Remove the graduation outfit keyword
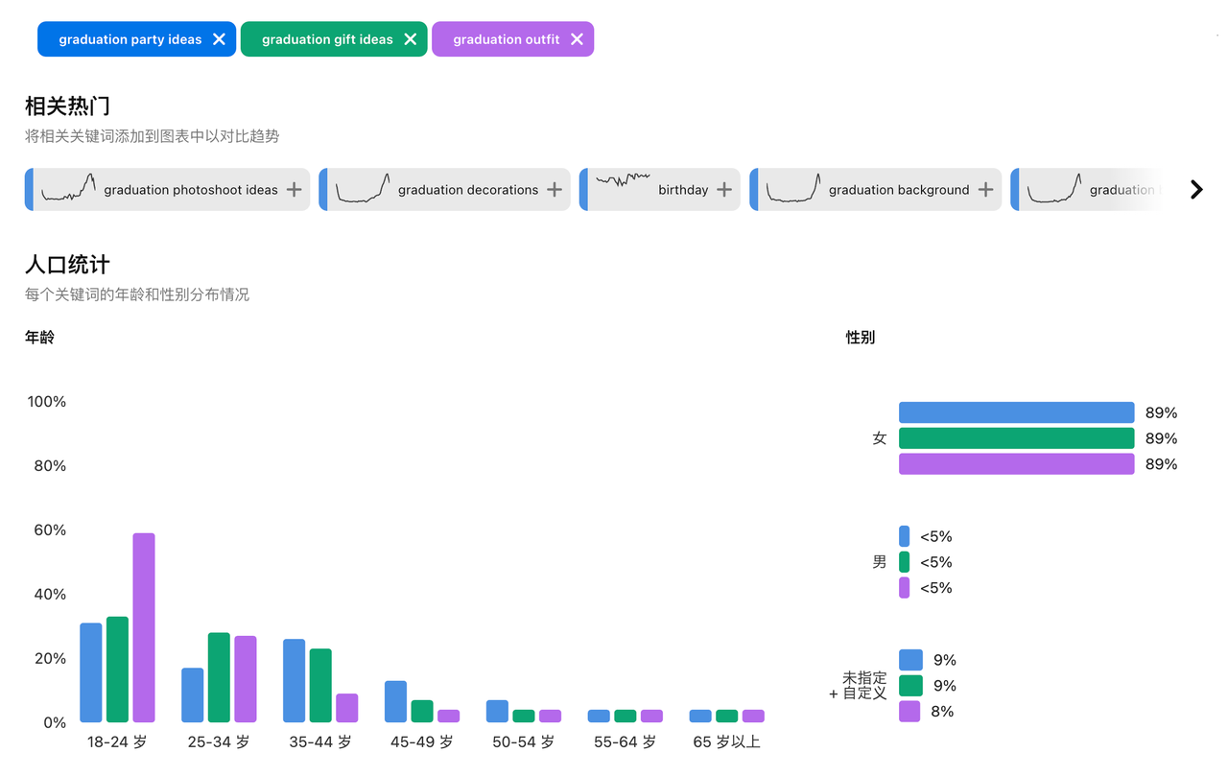 click(577, 38)
